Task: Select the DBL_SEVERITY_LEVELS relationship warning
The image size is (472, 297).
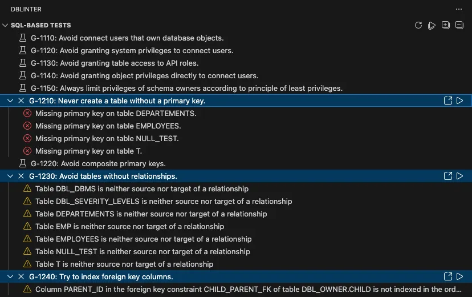Action: click(x=164, y=201)
